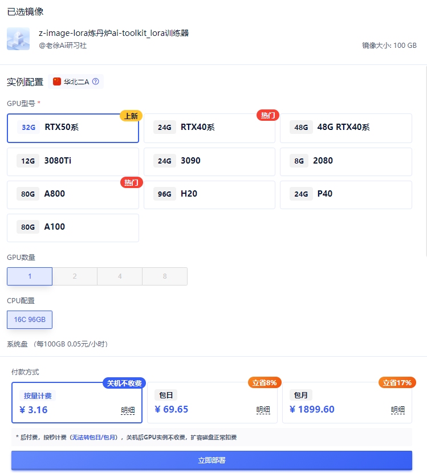Click the help question-mark icon beside 华北二A
427x473 pixels.
96,81
